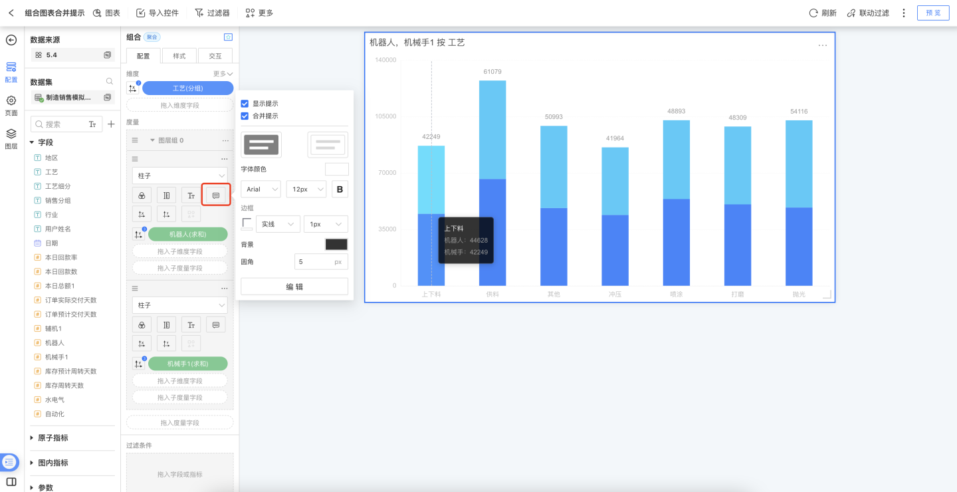Image resolution: width=957 pixels, height=492 pixels.
Task: Click the 编辑 button in tooltip panel
Action: pos(294,287)
